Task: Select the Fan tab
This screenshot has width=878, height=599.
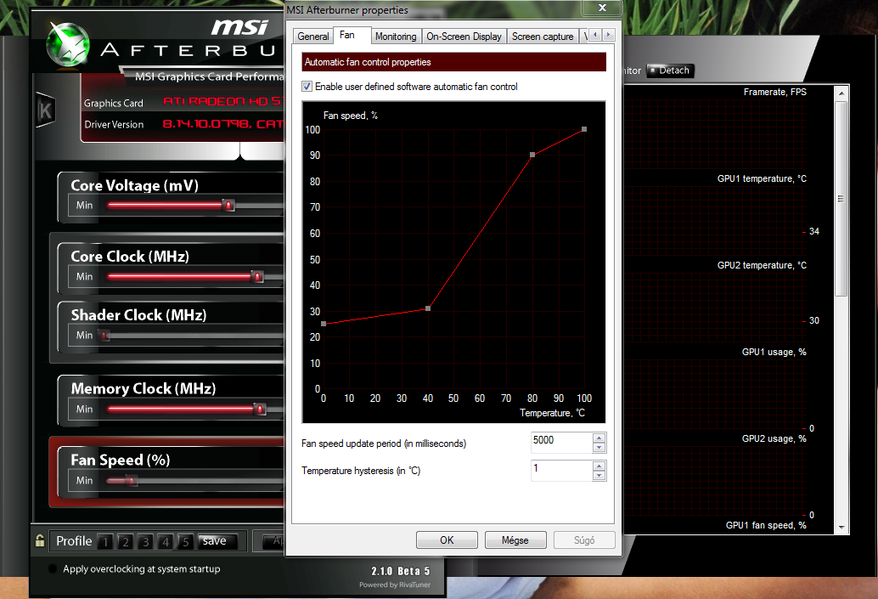Action: coord(352,35)
